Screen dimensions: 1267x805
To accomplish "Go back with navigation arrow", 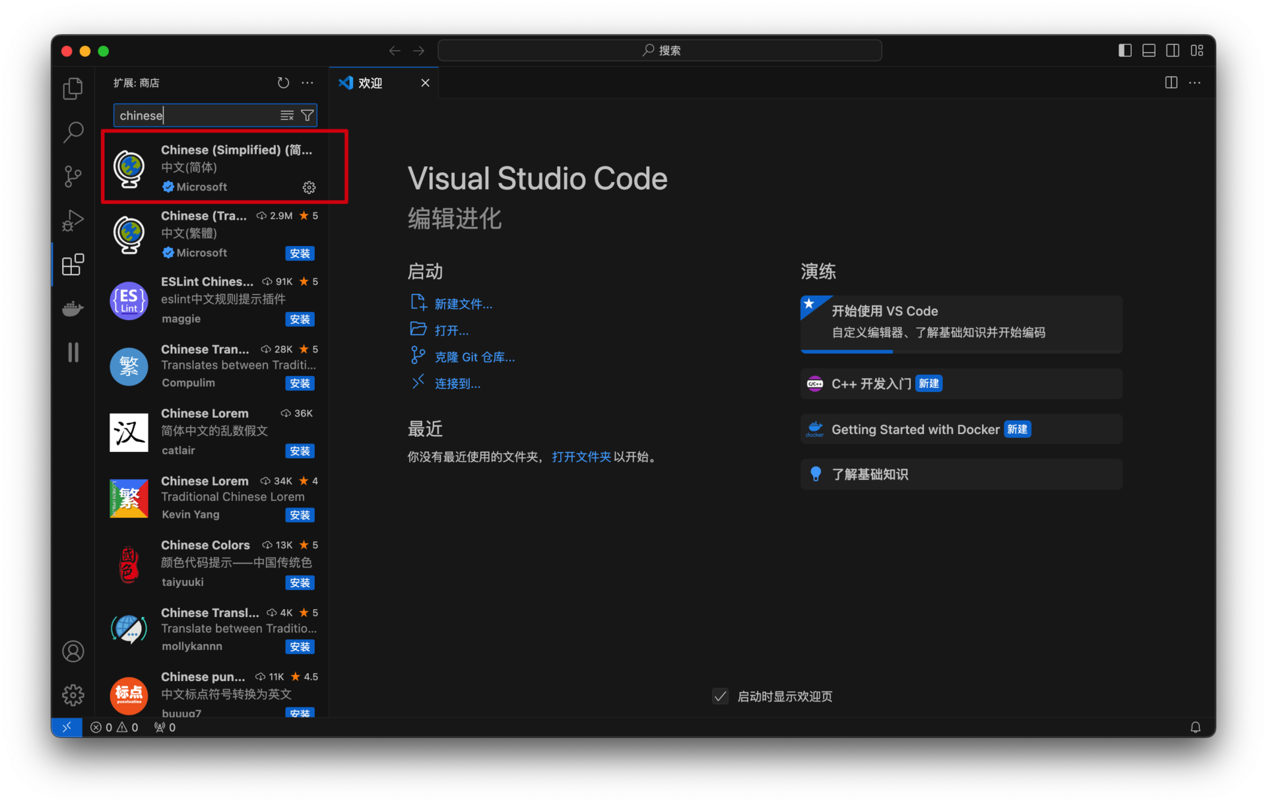I will [395, 51].
